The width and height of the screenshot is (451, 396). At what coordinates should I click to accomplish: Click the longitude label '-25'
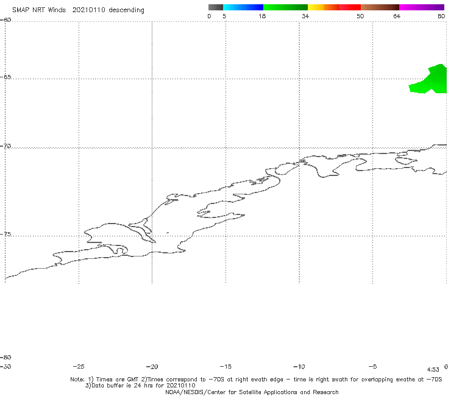79,366
